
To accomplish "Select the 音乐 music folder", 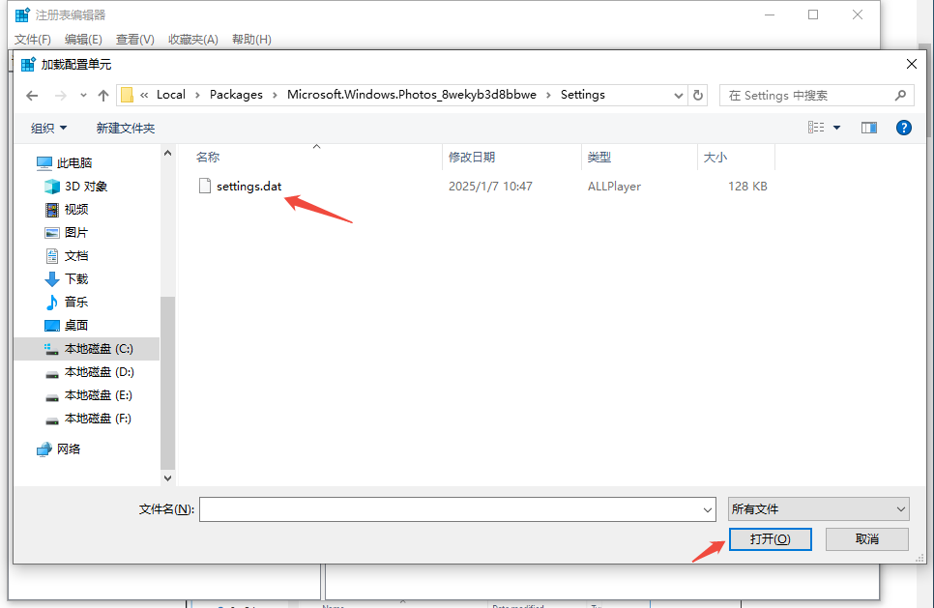I will 75,303.
